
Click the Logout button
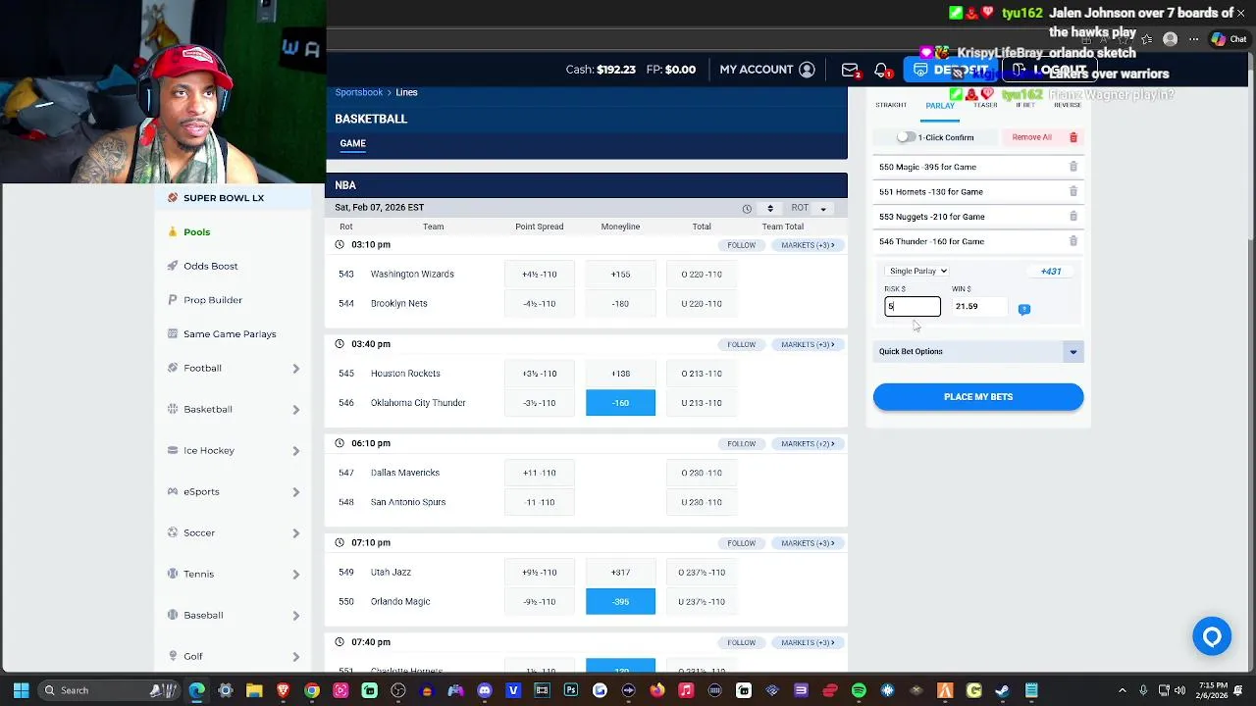pyautogui.click(x=1051, y=70)
